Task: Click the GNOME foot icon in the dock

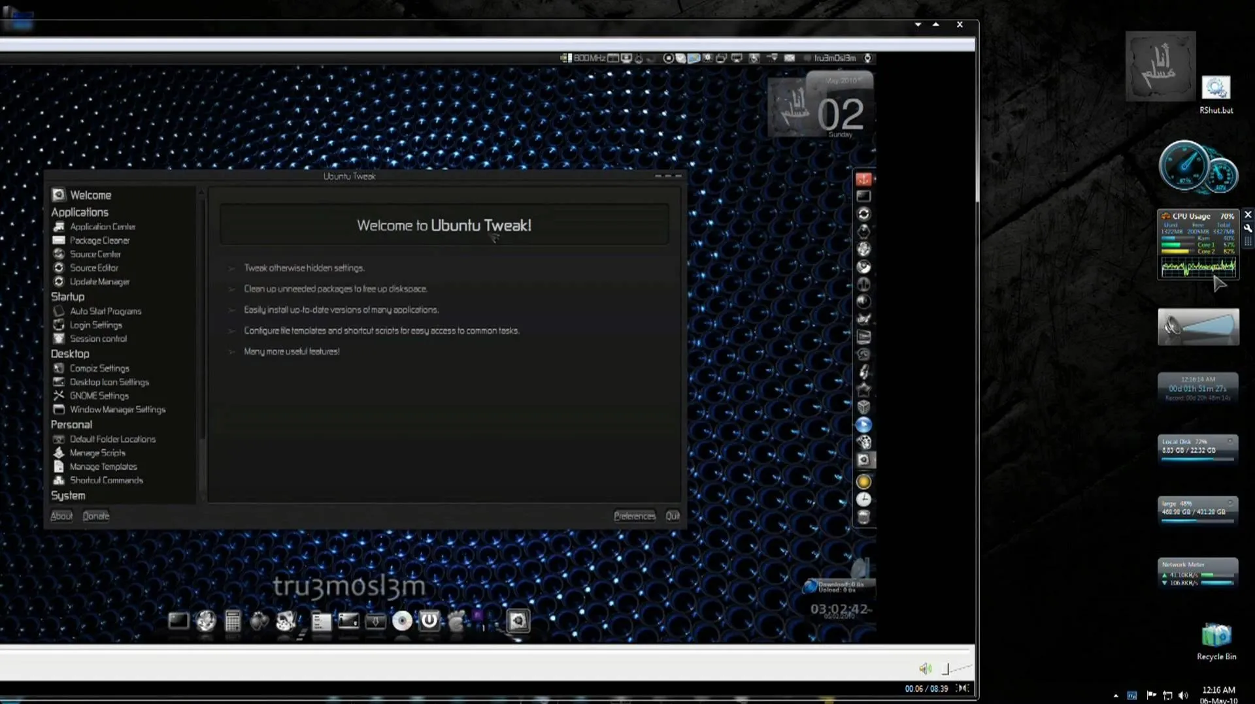Action: (456, 620)
